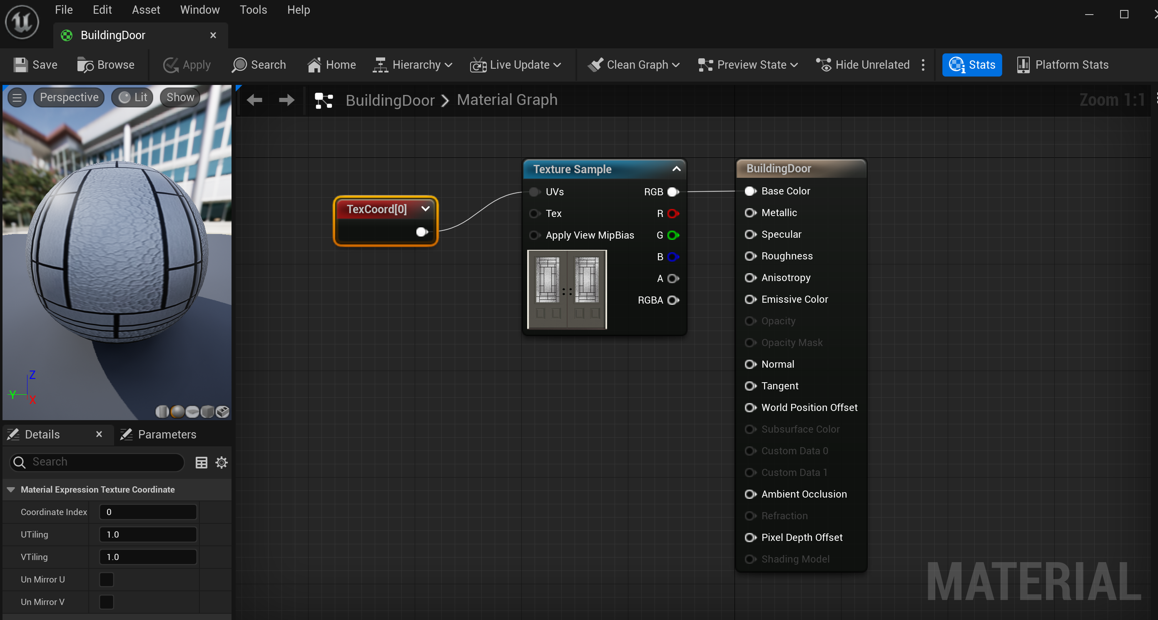Select the cube preview mesh icon
Screen dimensions: 1158x620
207,411
